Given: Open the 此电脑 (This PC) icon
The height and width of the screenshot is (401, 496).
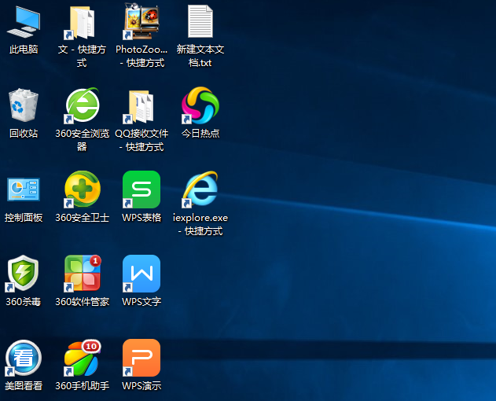Looking at the screenshot, I should pyautogui.click(x=24, y=22).
